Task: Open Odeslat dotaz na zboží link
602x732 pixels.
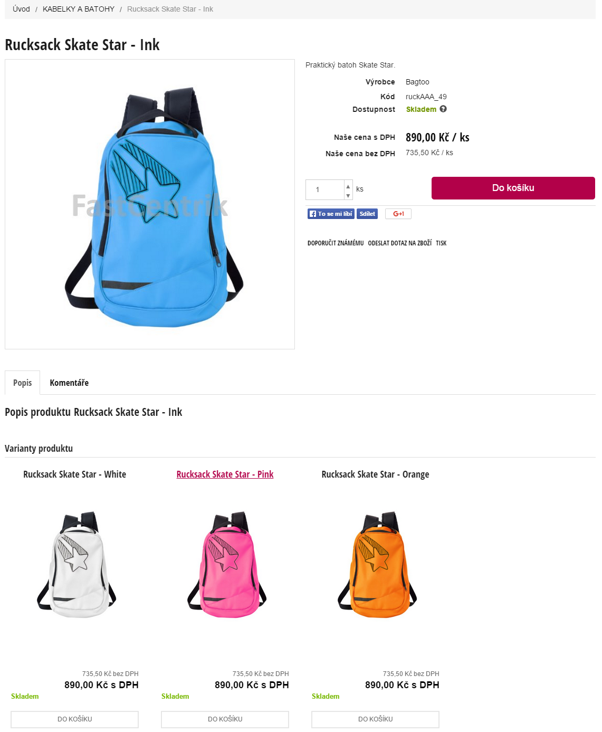Action: pyautogui.click(x=400, y=243)
